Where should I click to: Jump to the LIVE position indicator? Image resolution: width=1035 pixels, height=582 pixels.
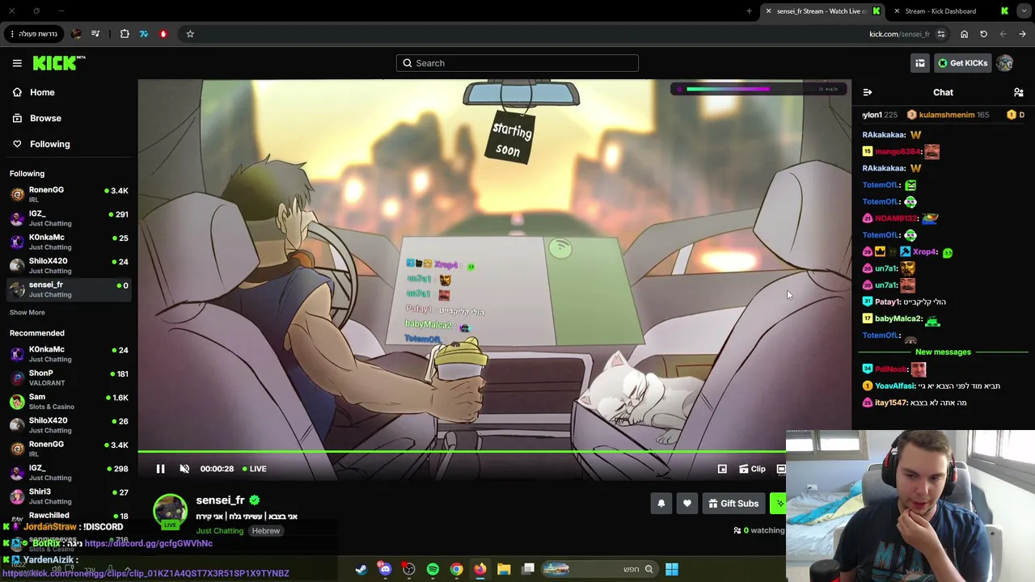coord(253,469)
